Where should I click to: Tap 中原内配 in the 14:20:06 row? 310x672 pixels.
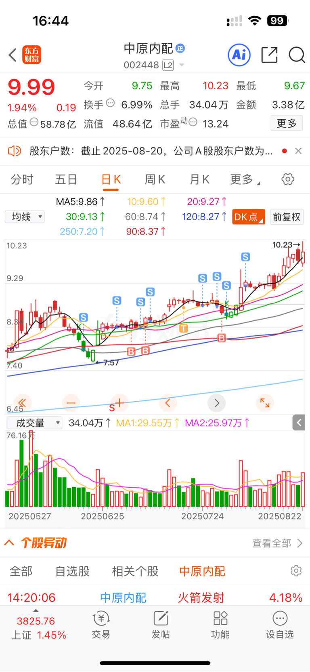pyautogui.click(x=123, y=598)
